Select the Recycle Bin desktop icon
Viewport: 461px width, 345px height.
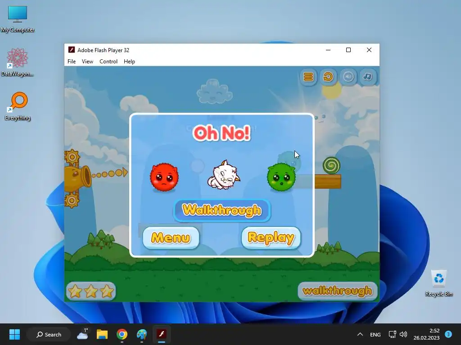click(438, 283)
